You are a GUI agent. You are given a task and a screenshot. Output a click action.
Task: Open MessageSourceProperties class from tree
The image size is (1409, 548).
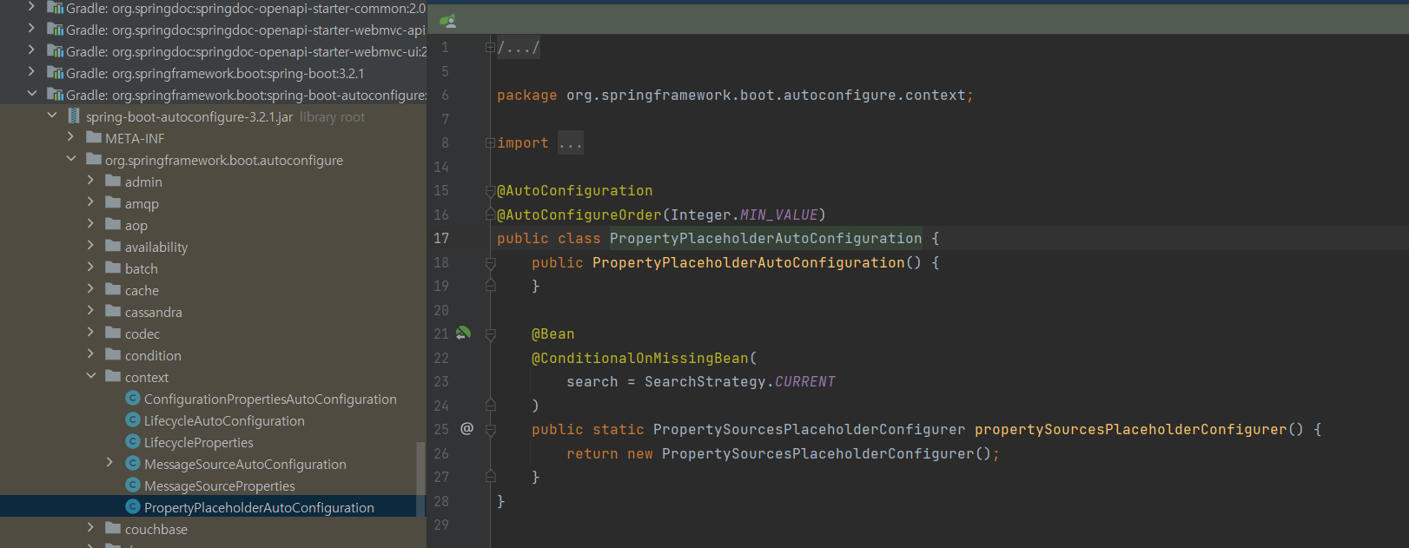220,485
